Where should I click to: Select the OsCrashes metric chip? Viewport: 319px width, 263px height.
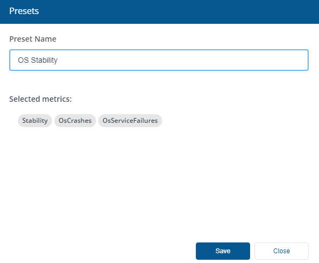(x=75, y=121)
